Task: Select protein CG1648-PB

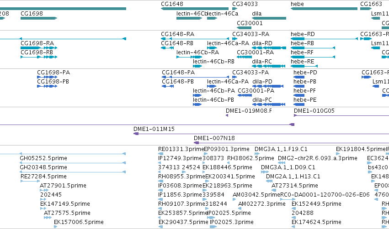Action: click(168, 86)
